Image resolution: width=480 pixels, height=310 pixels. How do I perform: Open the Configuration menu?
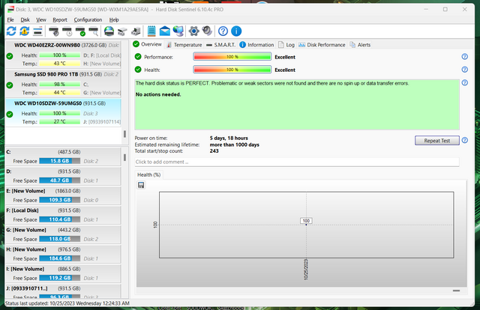[x=88, y=19]
